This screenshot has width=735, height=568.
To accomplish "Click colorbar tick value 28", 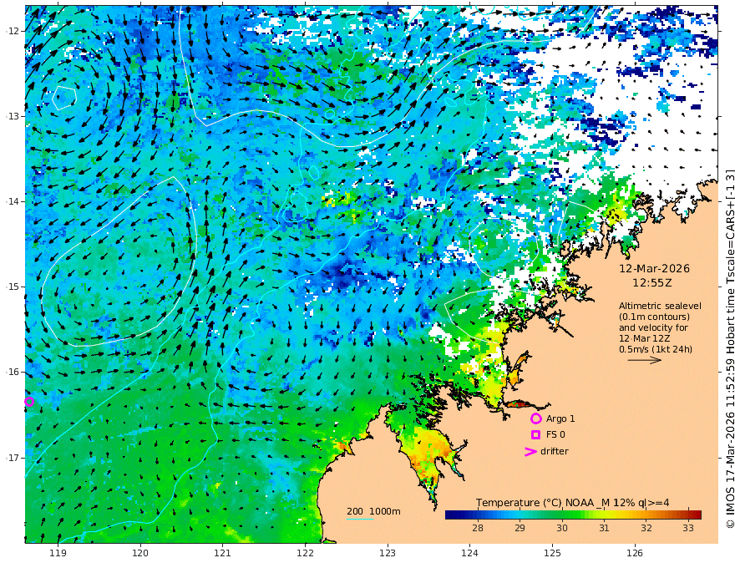I will [478, 528].
